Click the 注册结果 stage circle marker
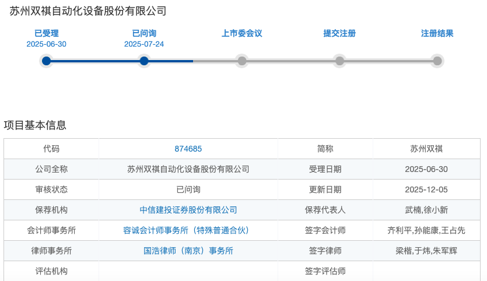The height and width of the screenshot is (281, 487). [437, 61]
